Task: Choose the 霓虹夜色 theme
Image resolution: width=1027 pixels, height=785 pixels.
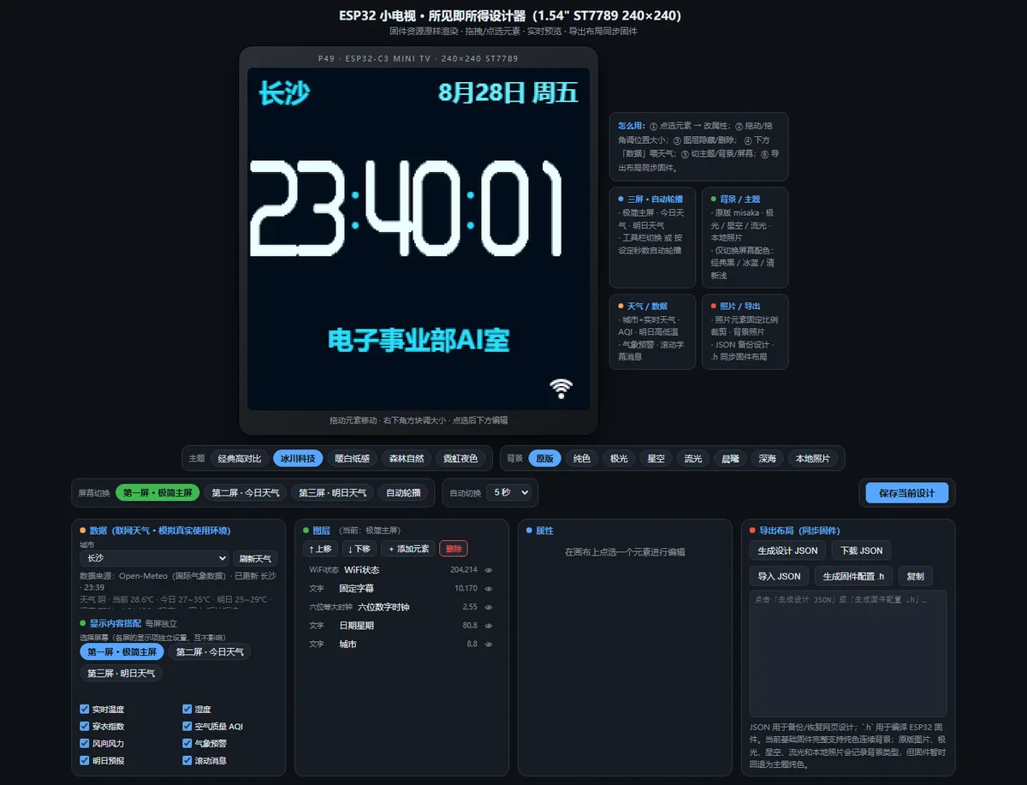Action: pyautogui.click(x=460, y=459)
